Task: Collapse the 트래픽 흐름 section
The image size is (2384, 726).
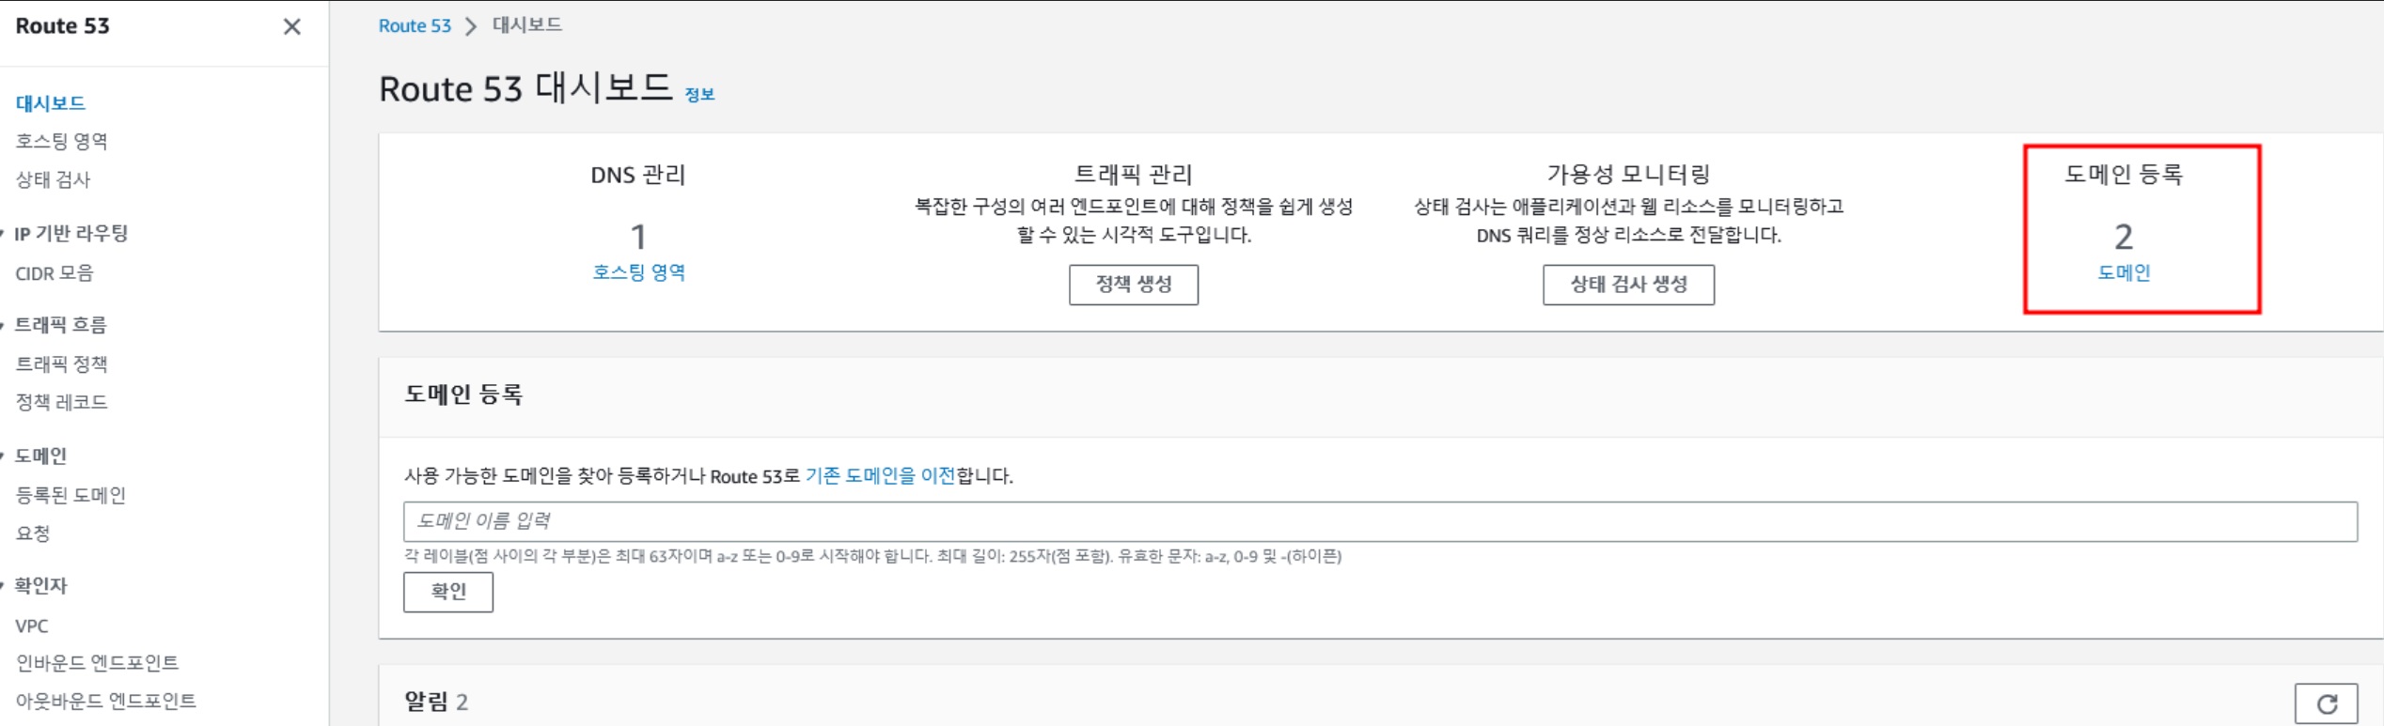Action: coord(3,325)
